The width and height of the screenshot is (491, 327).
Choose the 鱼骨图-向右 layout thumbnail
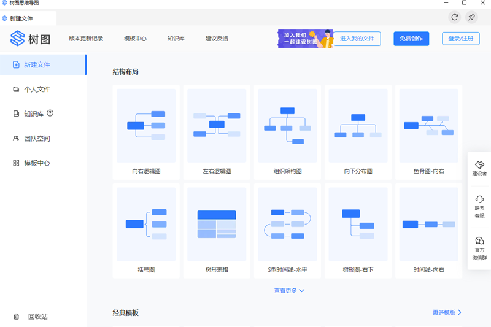[x=428, y=125]
